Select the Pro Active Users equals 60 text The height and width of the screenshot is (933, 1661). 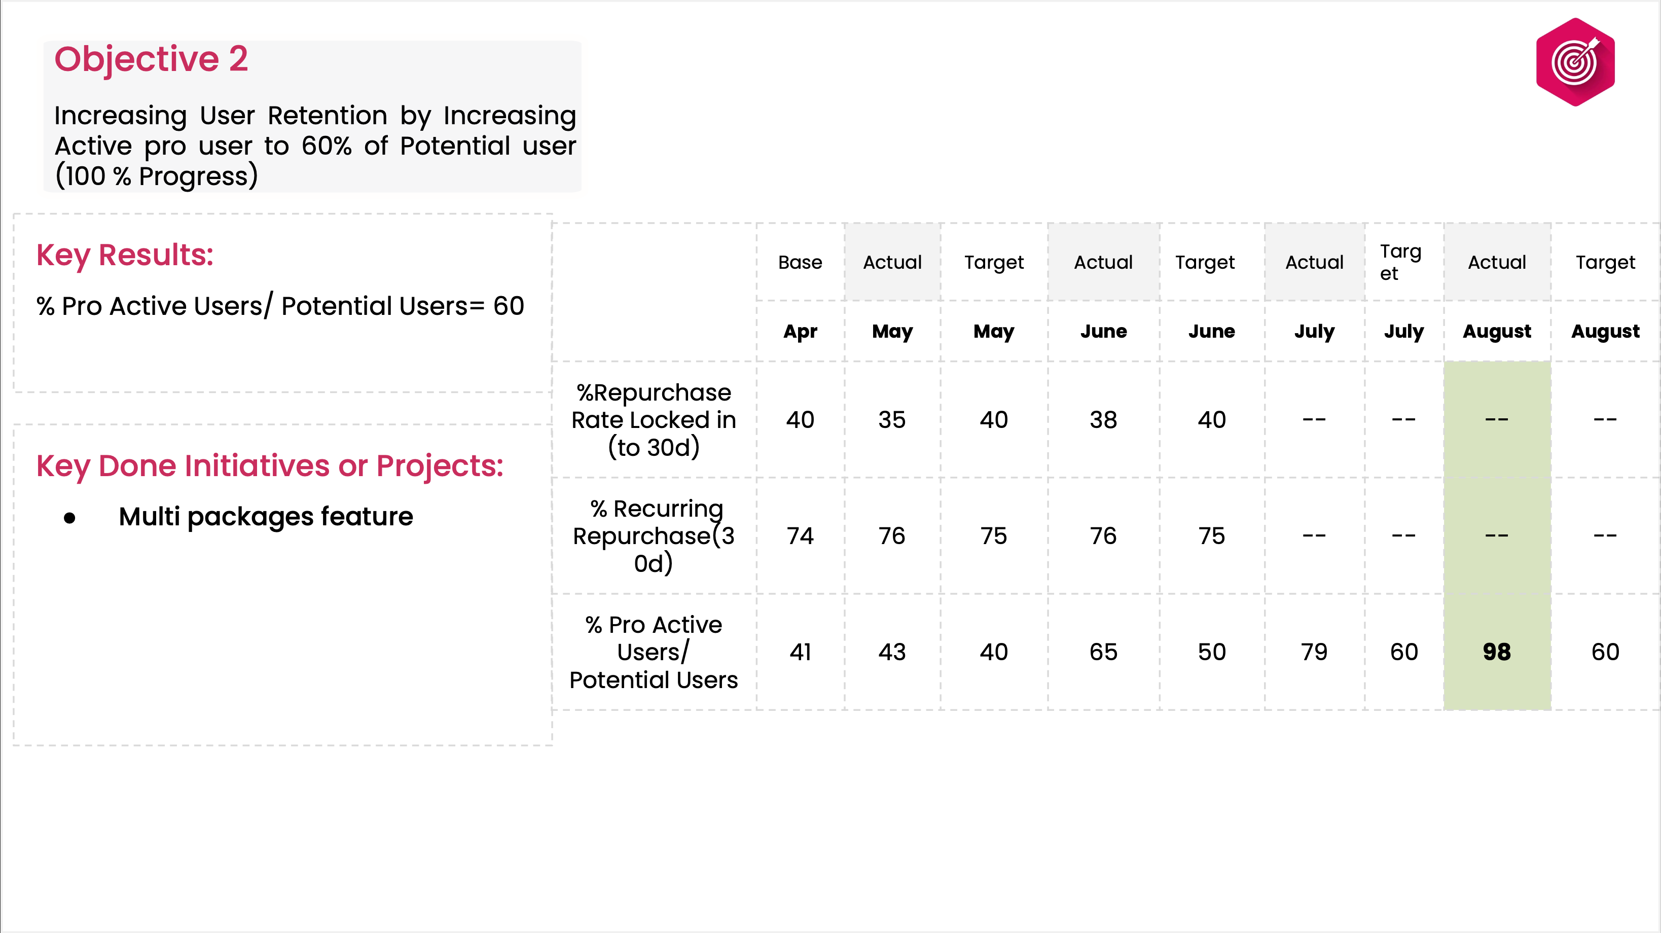pos(280,306)
